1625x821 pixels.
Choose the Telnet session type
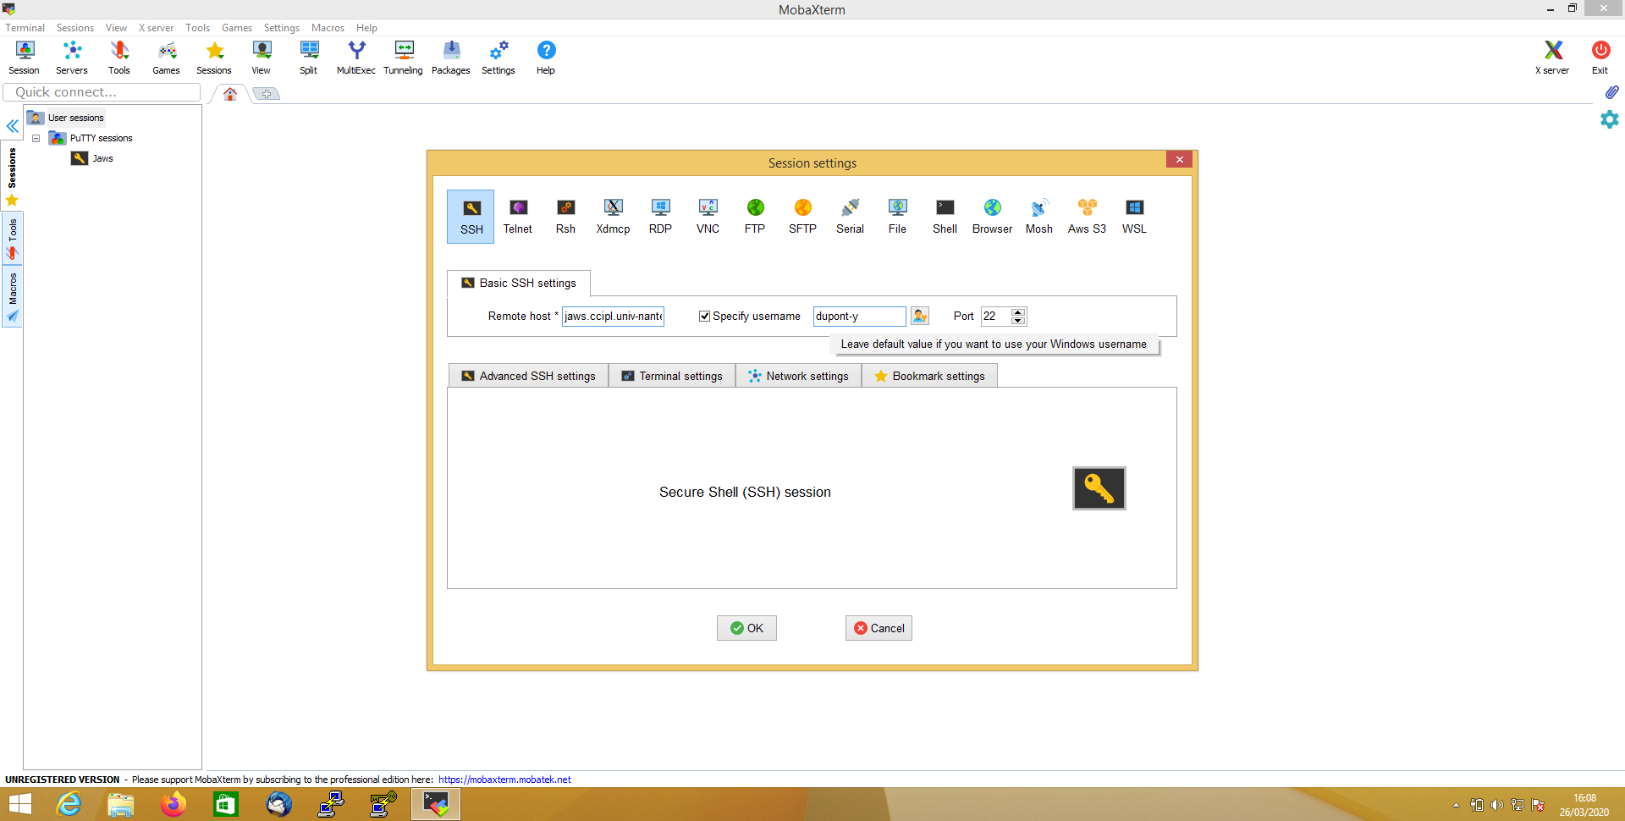pyautogui.click(x=518, y=217)
